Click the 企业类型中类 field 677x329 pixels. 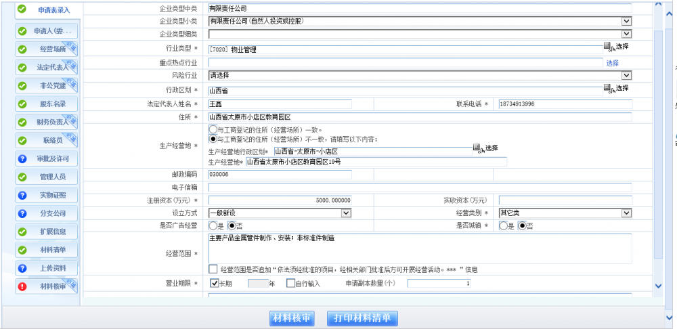click(420, 8)
